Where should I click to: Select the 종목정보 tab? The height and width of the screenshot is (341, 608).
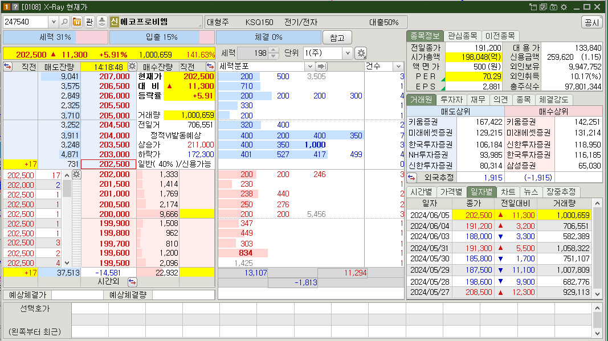(x=425, y=36)
